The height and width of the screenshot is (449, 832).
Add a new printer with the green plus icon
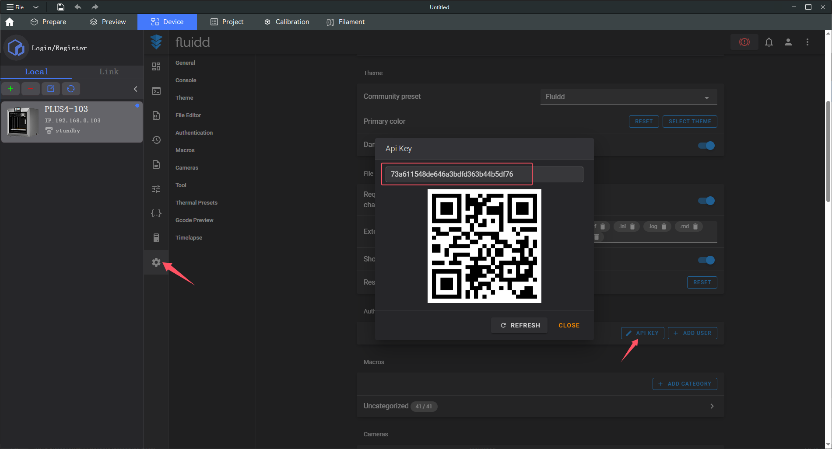[11, 89]
